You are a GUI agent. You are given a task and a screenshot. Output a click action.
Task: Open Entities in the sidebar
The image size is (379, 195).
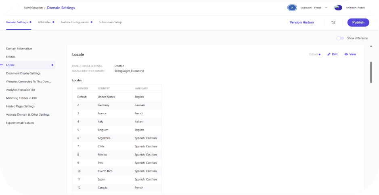(x=11, y=57)
